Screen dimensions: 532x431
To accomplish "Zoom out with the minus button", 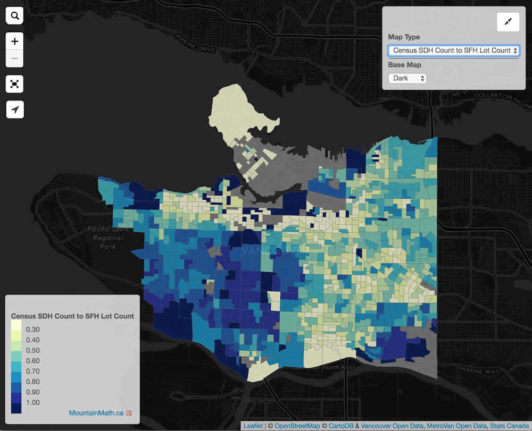I will pyautogui.click(x=14, y=58).
